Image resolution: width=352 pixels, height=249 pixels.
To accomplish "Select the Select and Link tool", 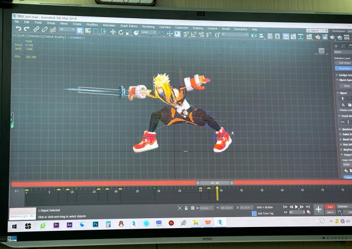I will pos(36,29).
